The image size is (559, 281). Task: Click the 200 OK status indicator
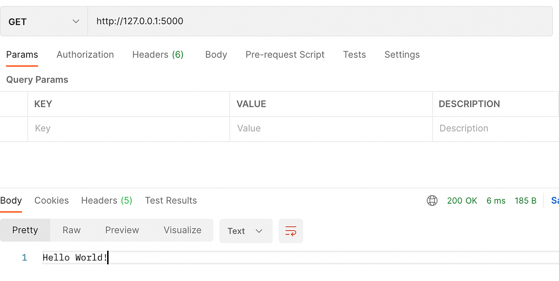(462, 200)
